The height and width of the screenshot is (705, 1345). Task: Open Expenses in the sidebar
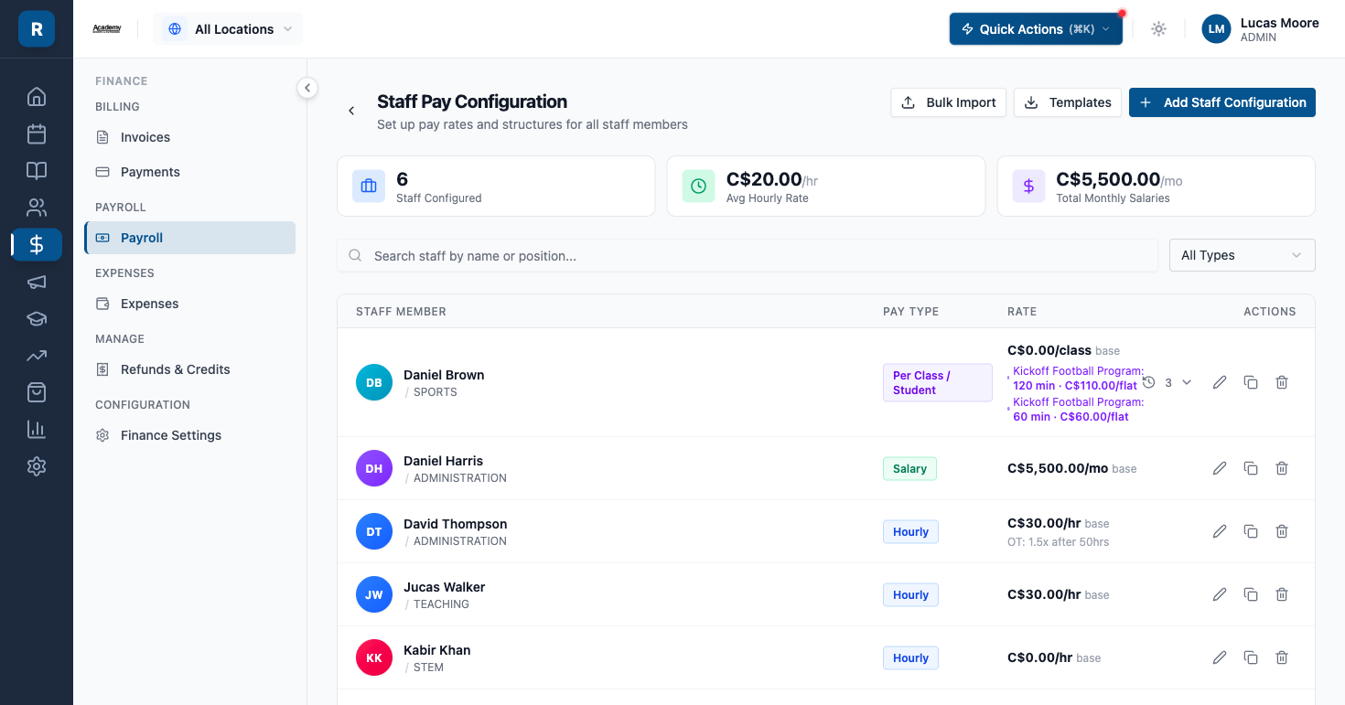click(190, 304)
